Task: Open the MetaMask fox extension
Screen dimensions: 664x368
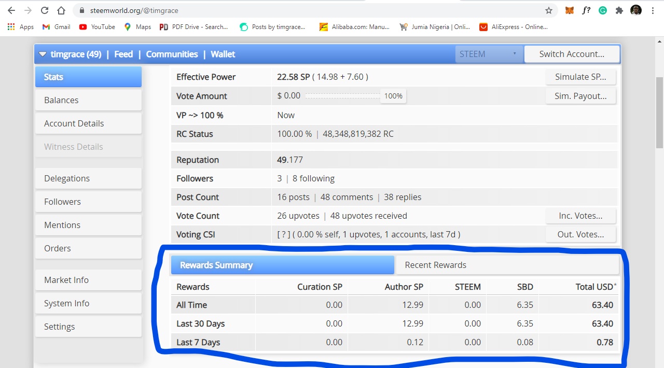Action: pyautogui.click(x=570, y=10)
